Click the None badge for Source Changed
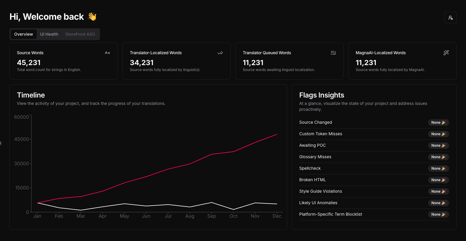The width and height of the screenshot is (466, 241). pyautogui.click(x=439, y=123)
